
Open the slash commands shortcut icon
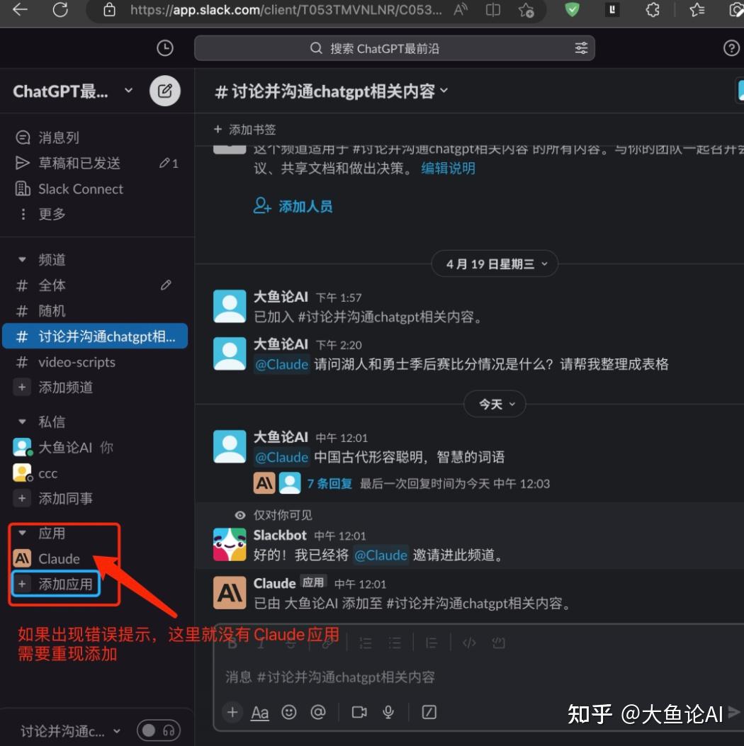pyautogui.click(x=429, y=713)
